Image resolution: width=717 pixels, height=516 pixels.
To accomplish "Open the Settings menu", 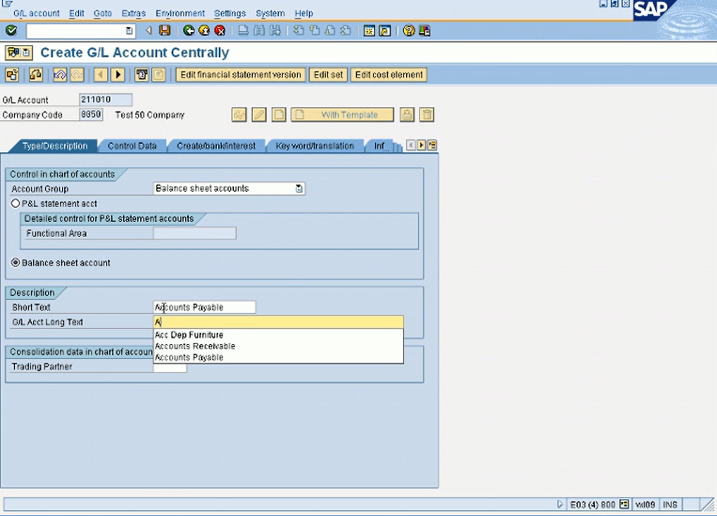I will click(x=230, y=13).
